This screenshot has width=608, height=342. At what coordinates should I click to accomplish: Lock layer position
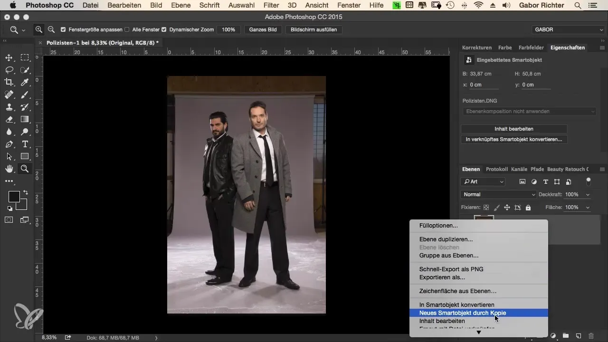point(507,208)
